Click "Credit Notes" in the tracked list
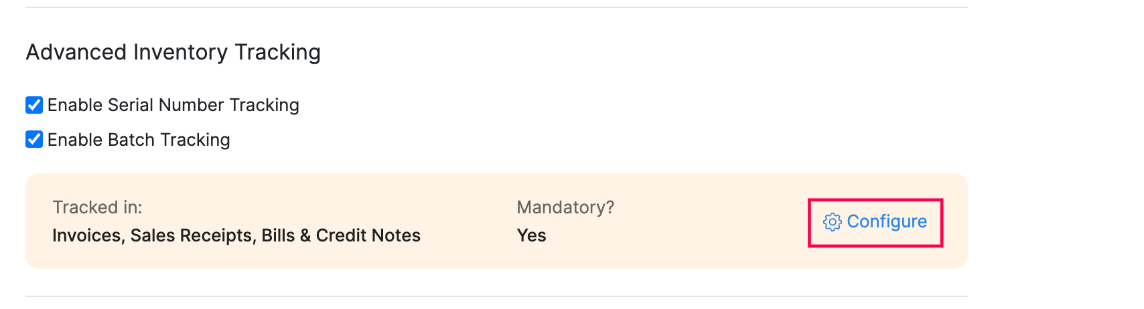 pyautogui.click(x=368, y=235)
